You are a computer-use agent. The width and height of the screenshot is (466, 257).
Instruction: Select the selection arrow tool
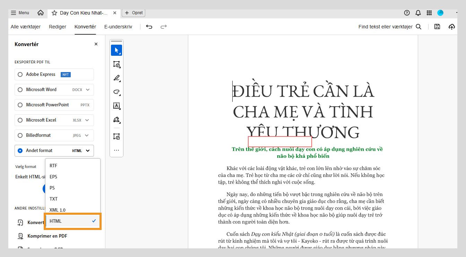pos(116,50)
